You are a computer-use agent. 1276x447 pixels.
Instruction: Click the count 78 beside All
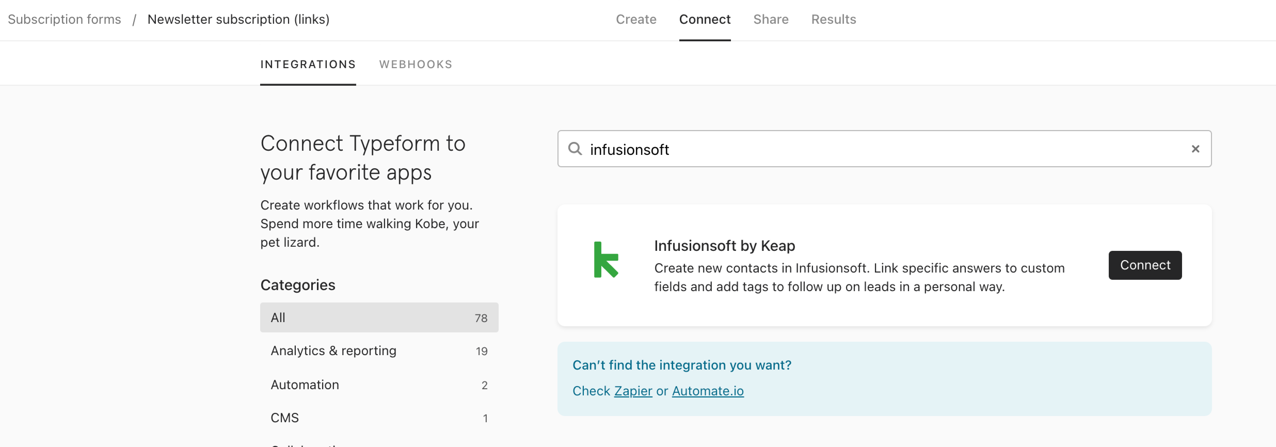coord(481,318)
